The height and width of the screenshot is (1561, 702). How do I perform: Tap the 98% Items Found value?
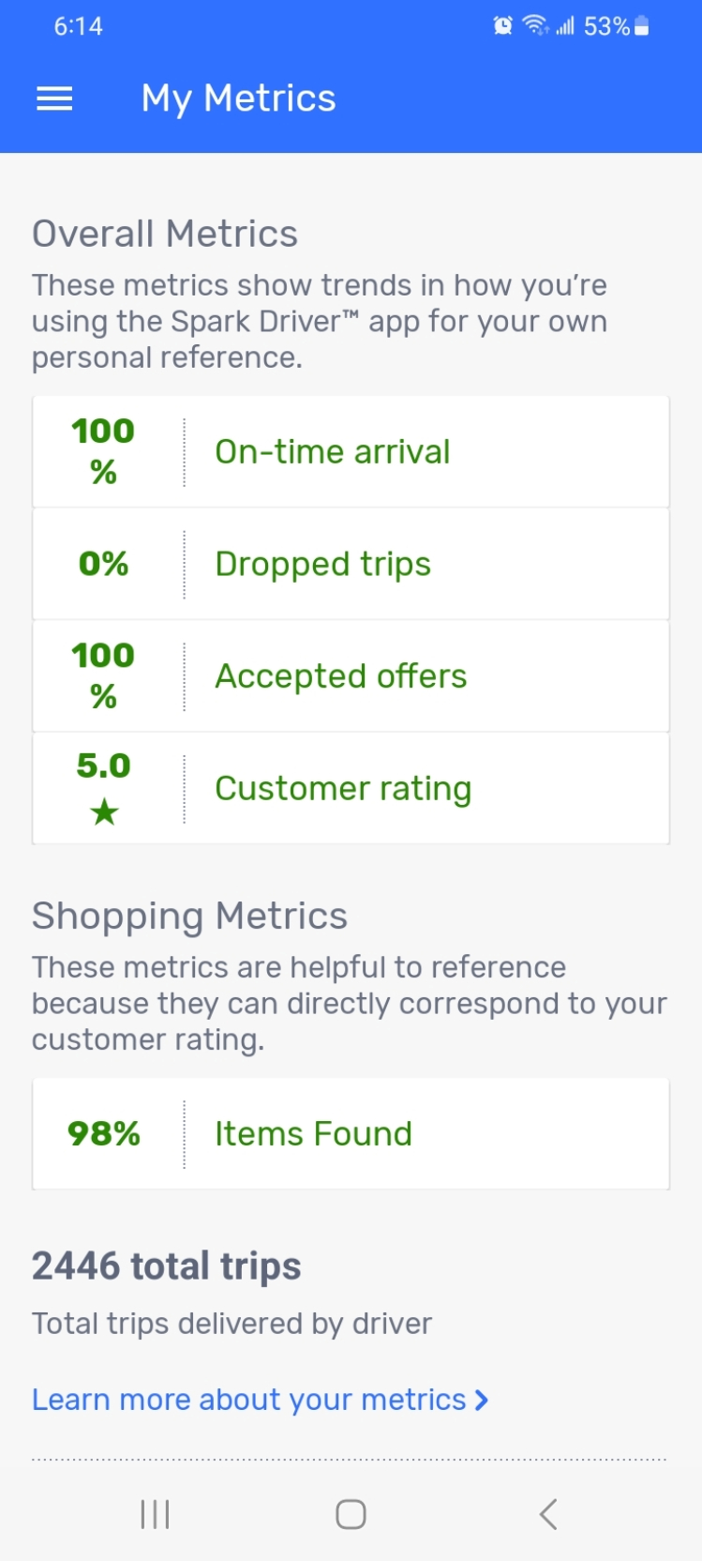[x=104, y=1133]
